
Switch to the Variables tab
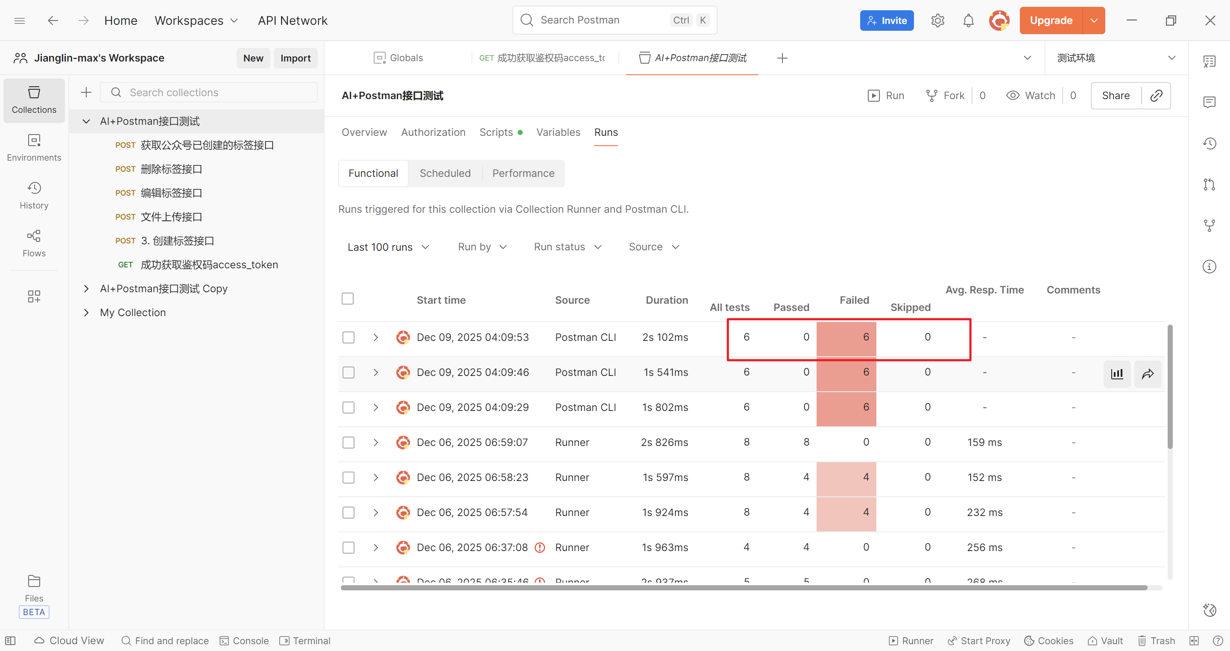(558, 132)
